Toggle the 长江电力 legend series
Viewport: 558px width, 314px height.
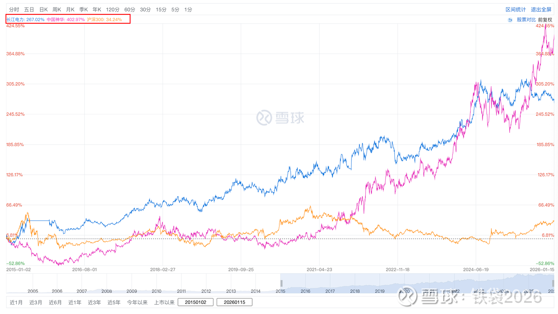(x=26, y=19)
